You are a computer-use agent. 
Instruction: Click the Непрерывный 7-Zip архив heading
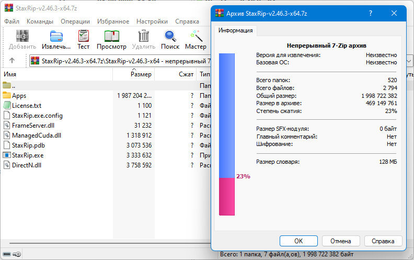point(327,46)
